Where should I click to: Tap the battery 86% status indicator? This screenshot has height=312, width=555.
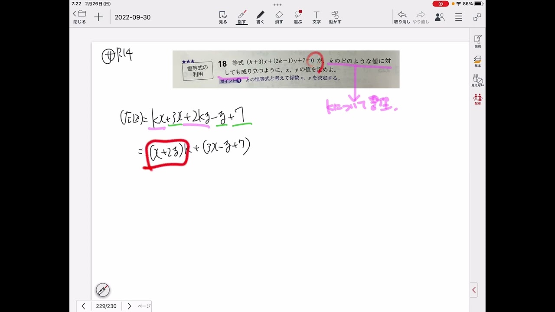pyautogui.click(x=473, y=4)
